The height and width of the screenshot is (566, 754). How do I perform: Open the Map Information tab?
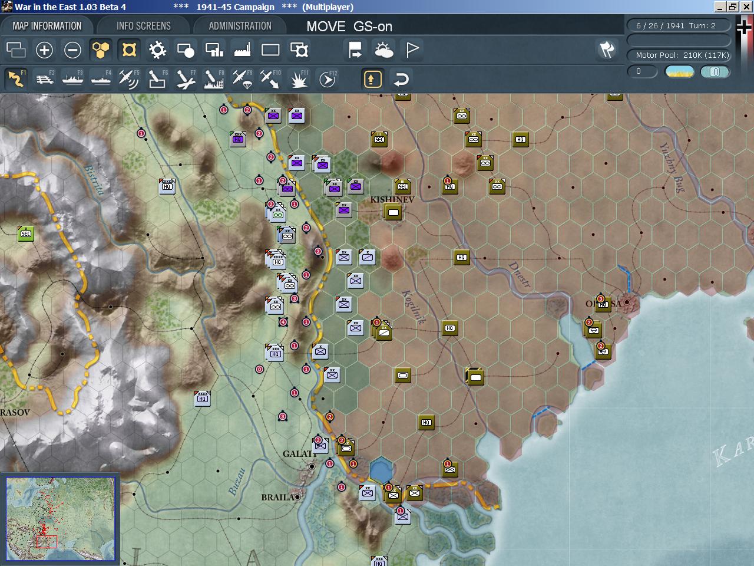[x=47, y=26]
